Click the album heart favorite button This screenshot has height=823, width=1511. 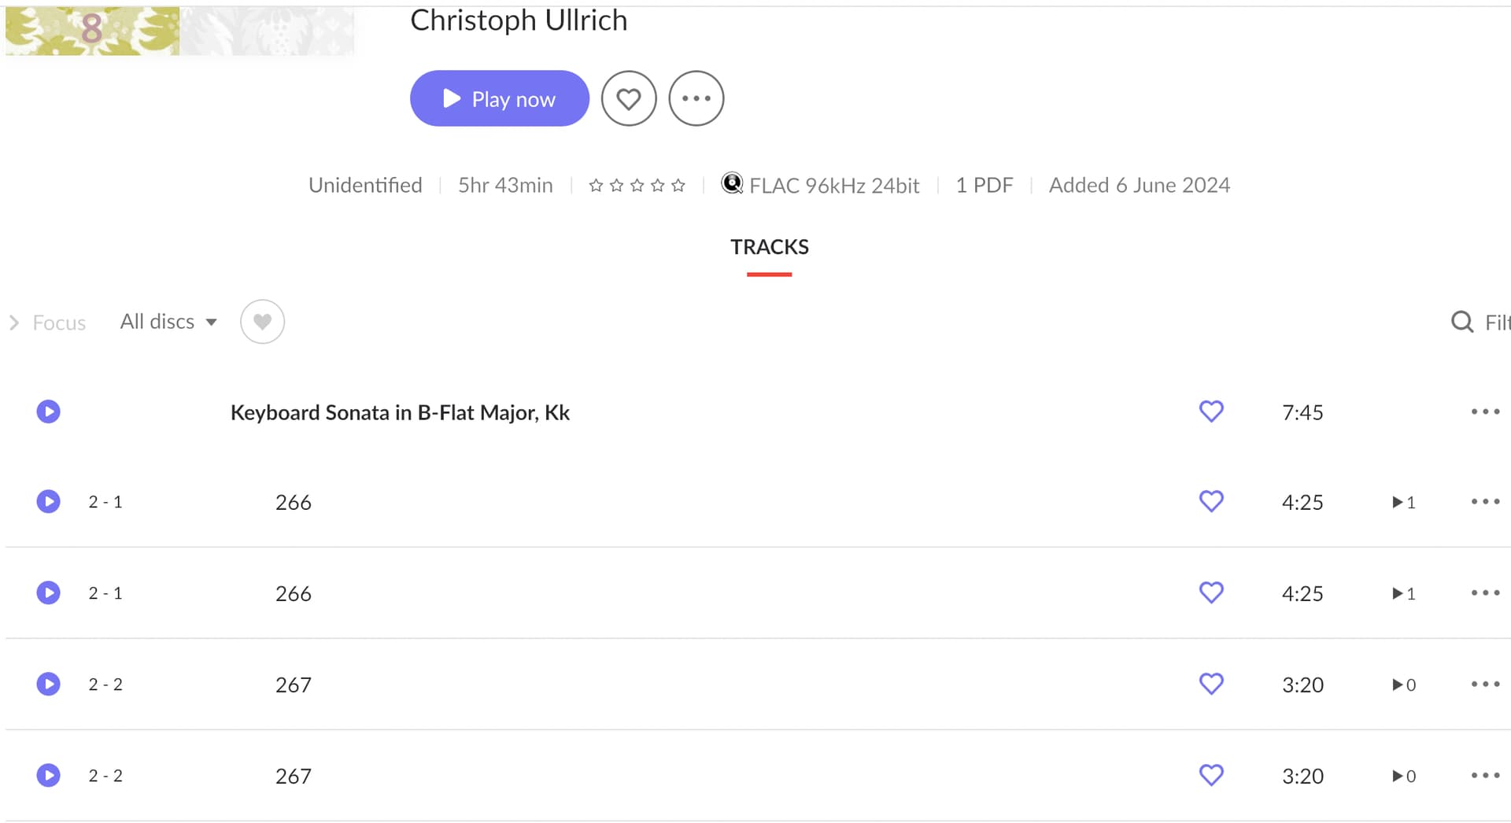click(x=628, y=98)
